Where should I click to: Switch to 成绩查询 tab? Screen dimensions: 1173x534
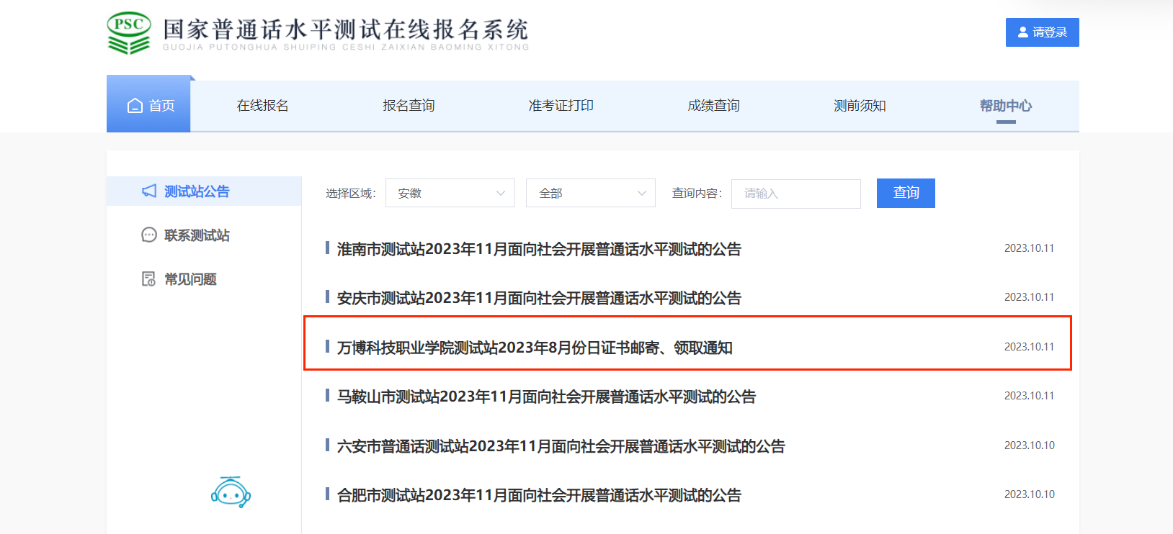coord(713,106)
